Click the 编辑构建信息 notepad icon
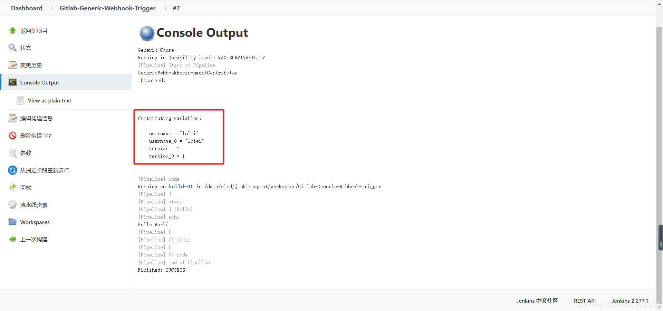This screenshot has width=663, height=311. [13, 118]
